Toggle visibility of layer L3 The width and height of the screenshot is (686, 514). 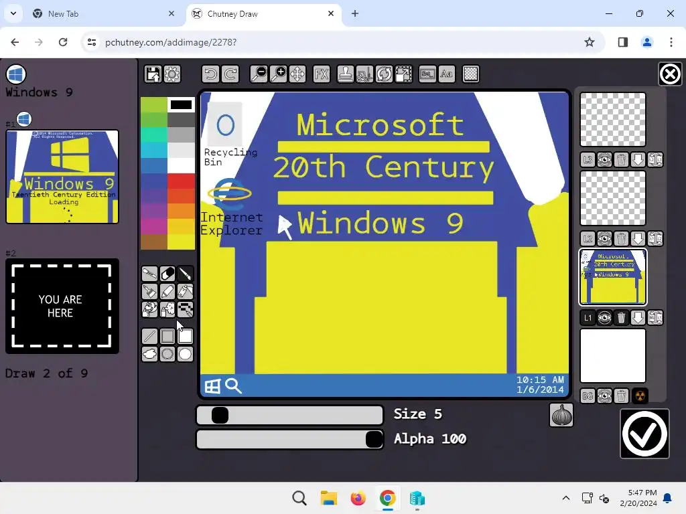(x=605, y=160)
